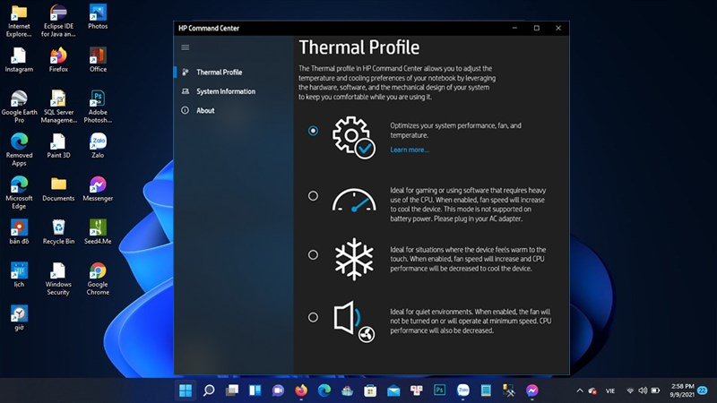
Task: Open the Messenger desktop shortcut
Action: point(98,189)
